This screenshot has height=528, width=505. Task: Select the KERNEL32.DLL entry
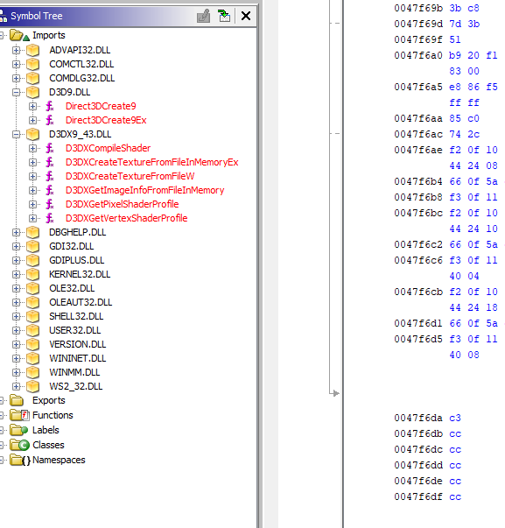pos(80,274)
